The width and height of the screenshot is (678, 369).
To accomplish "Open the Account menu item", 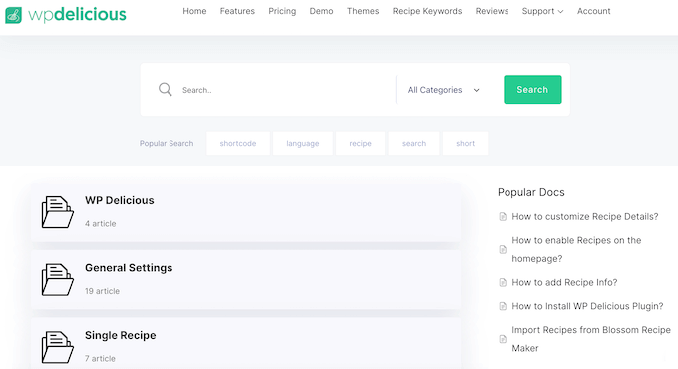I will click(593, 11).
